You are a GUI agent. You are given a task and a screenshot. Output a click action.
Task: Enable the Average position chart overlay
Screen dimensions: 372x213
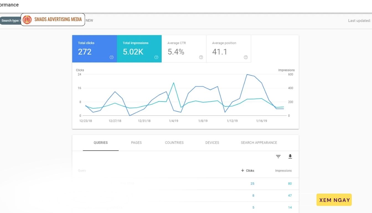(228, 49)
